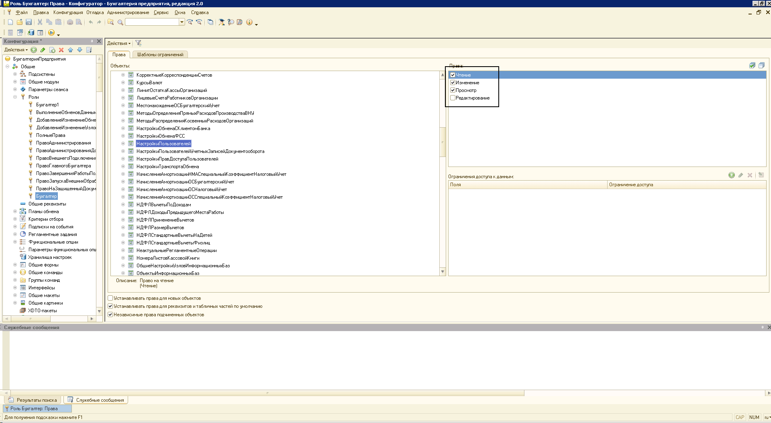Screen dimensions: 771x423
Task: Open the Сервис menu
Action: [x=161, y=12]
